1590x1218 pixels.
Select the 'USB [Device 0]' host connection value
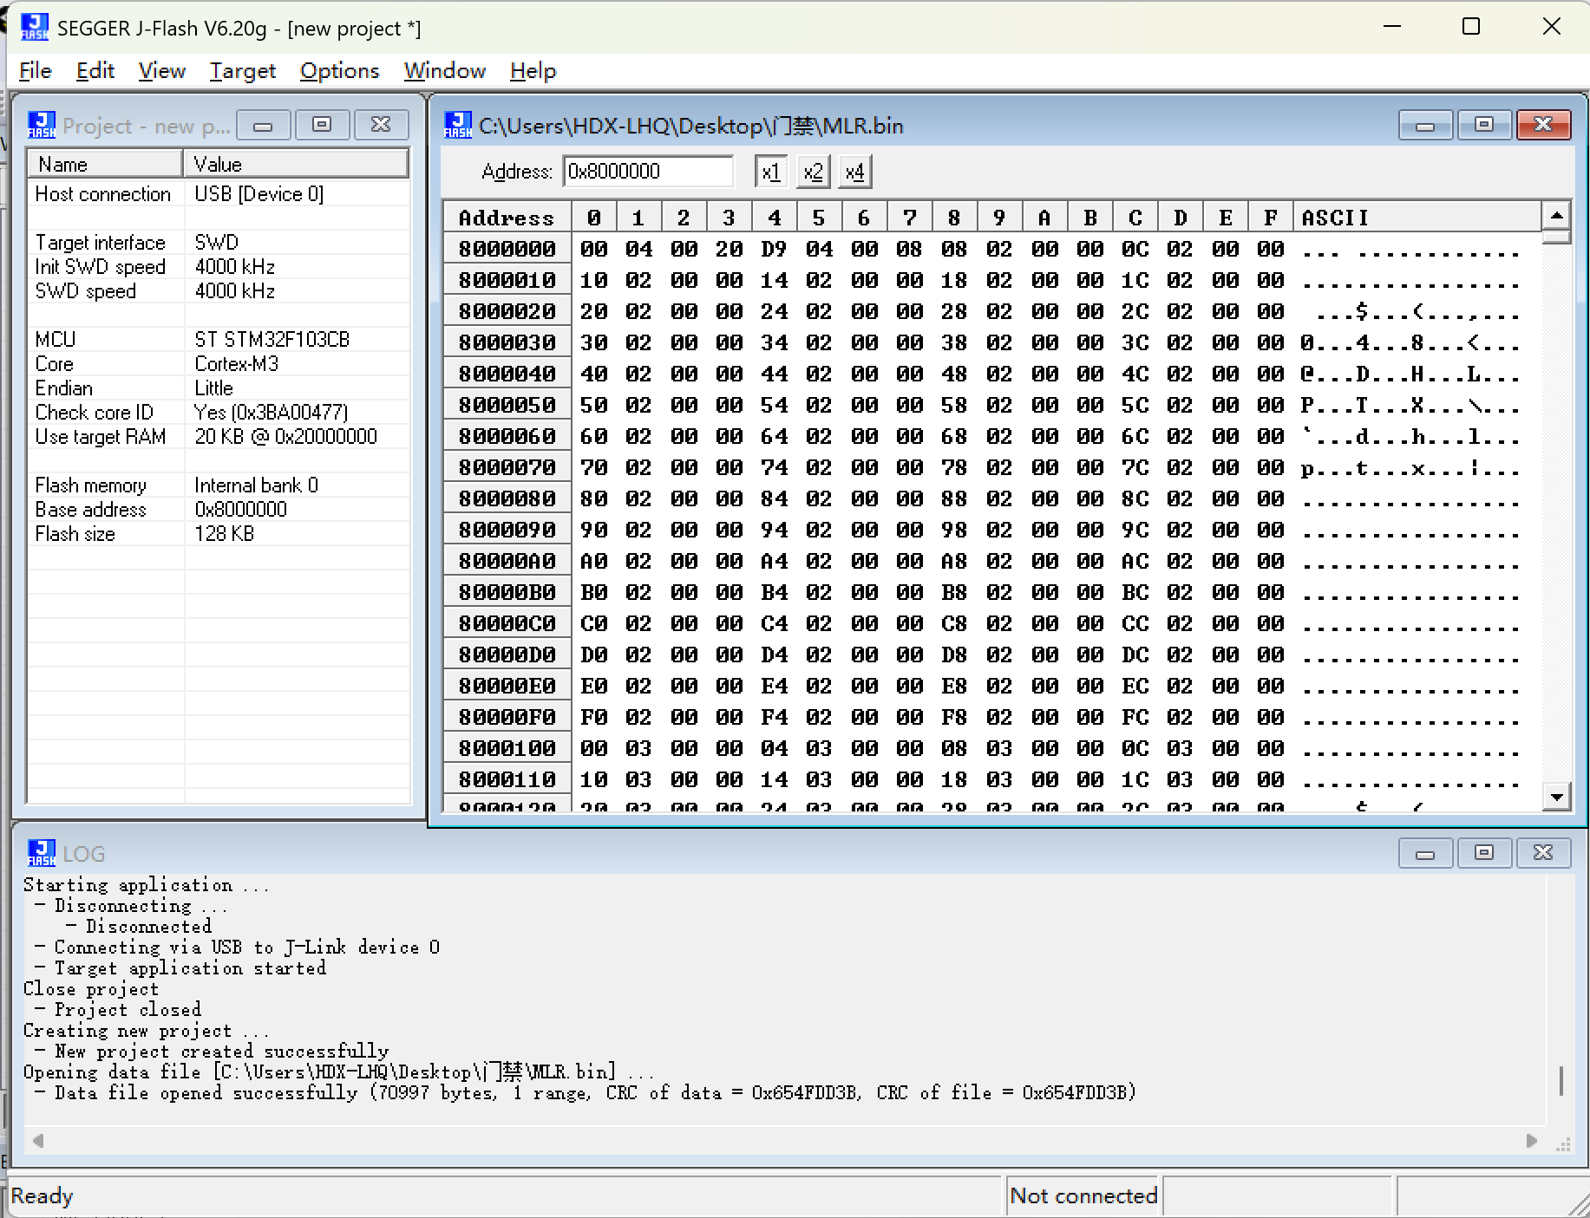click(259, 194)
